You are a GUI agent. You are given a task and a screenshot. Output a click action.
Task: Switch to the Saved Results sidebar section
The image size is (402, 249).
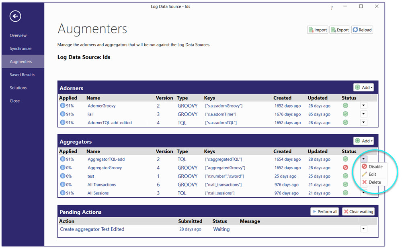coord(22,74)
